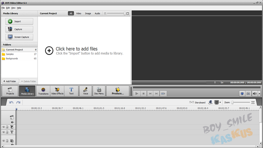Mute the main video track audio

[12, 122]
